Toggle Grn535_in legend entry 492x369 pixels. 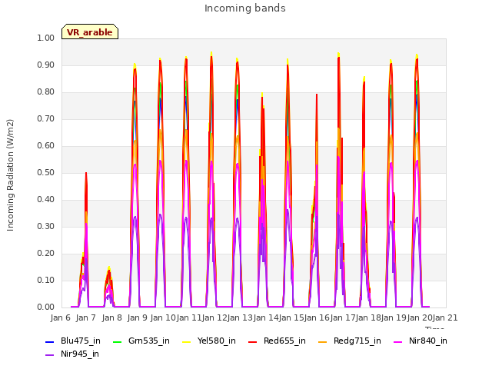[x=141, y=341]
